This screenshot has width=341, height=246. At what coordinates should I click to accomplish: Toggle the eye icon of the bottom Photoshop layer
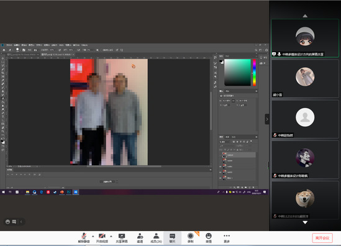221,178
